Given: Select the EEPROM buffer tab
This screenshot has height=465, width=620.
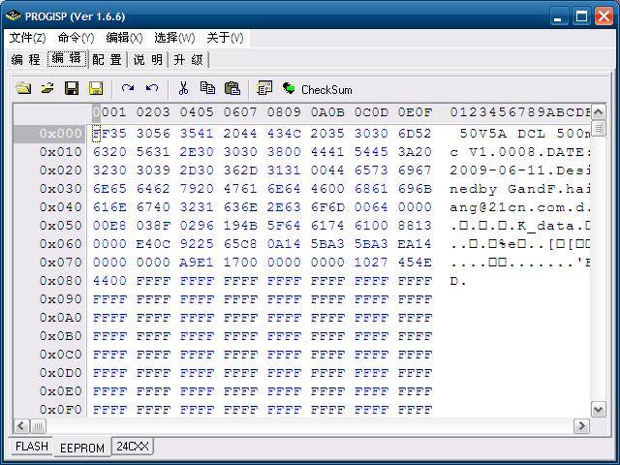Looking at the screenshot, I should pos(81,448).
